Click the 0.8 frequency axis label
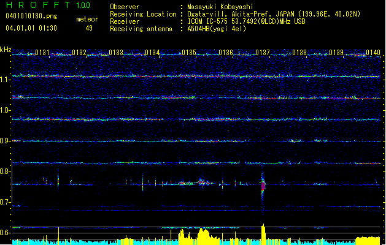Viewport: 386px width, 245px height. pyautogui.click(x=5, y=171)
